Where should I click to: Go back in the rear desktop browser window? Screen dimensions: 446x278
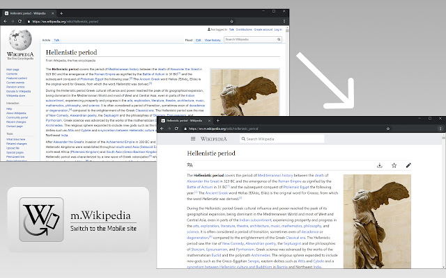(x=5, y=22)
